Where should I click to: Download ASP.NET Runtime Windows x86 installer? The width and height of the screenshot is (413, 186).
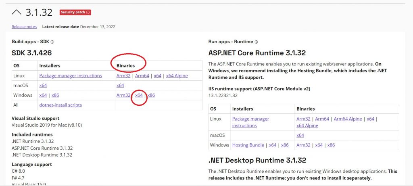285,145
